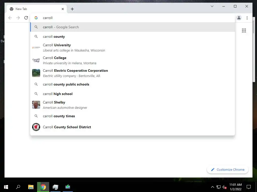Open the Windows notification center
Screen dimensions: 257x192
click(x=249, y=187)
